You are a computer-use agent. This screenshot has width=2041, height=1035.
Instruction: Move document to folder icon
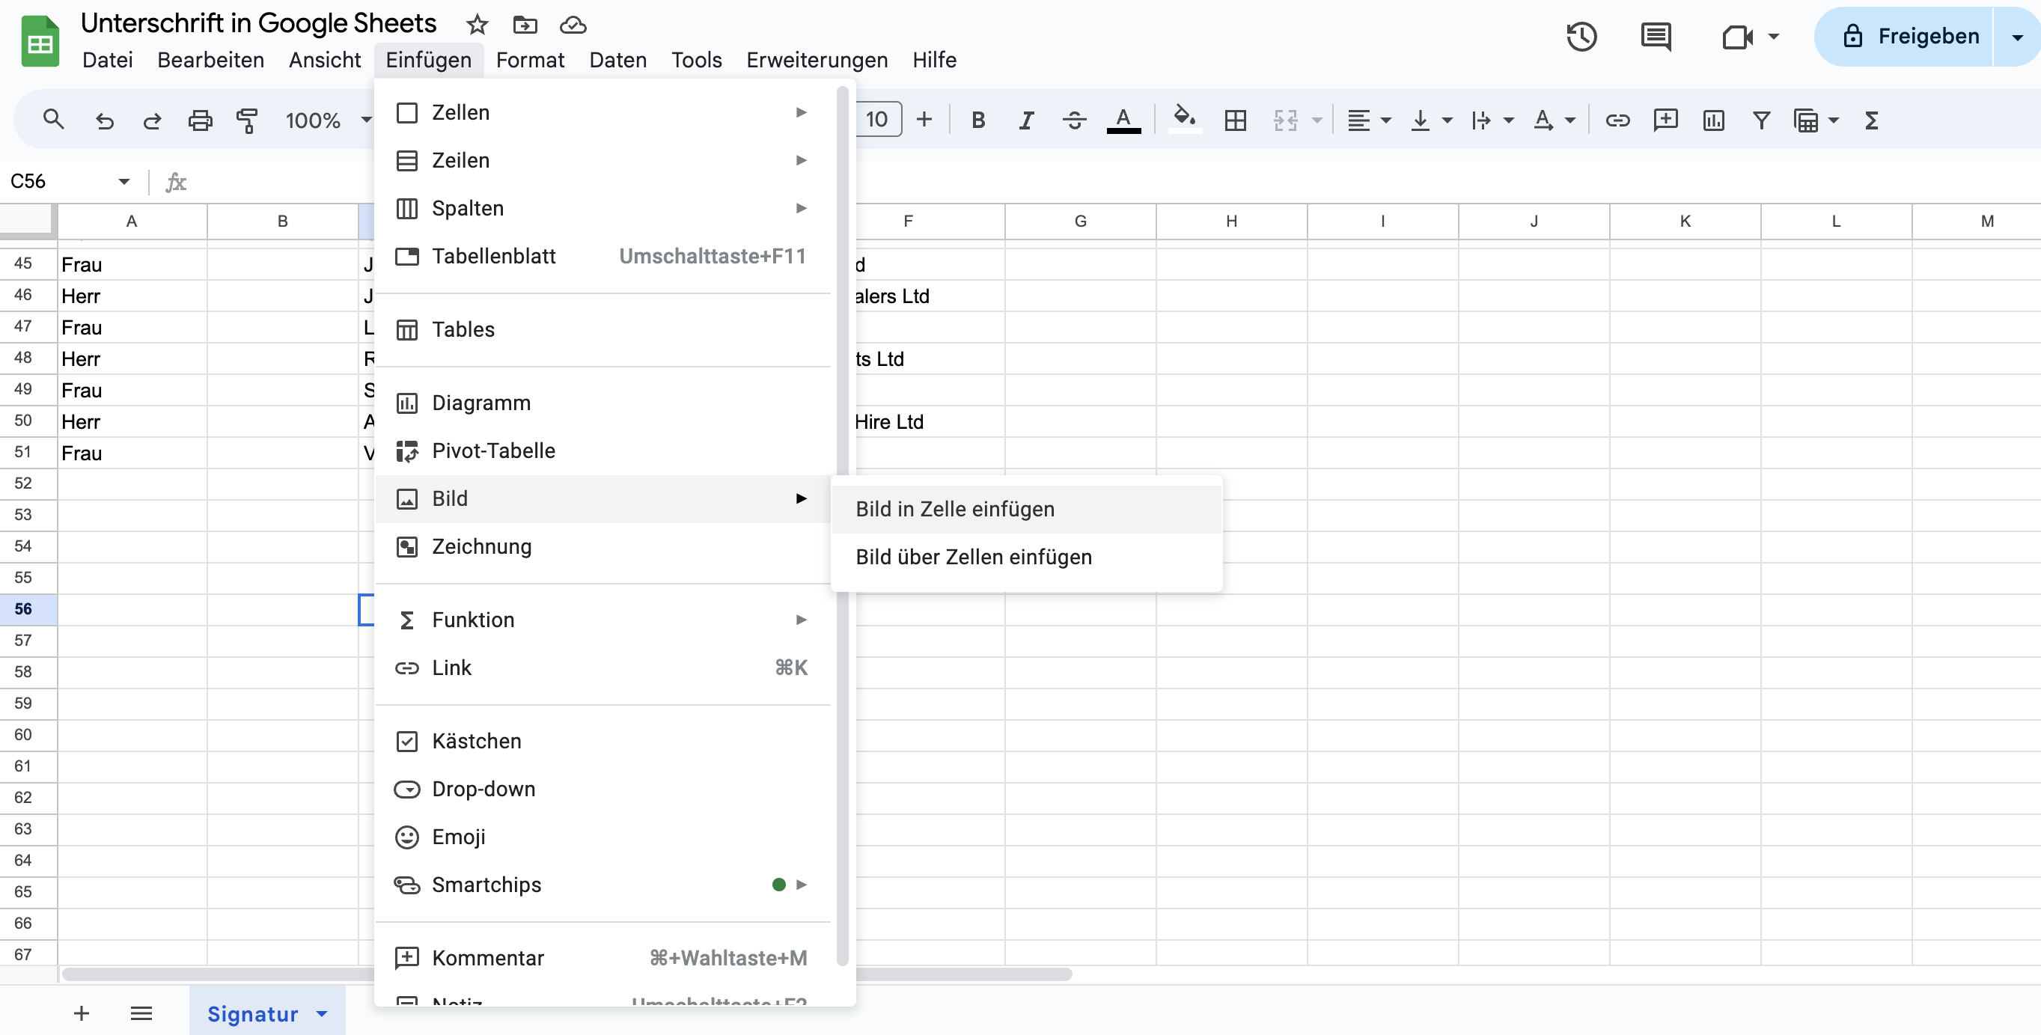[x=525, y=25]
